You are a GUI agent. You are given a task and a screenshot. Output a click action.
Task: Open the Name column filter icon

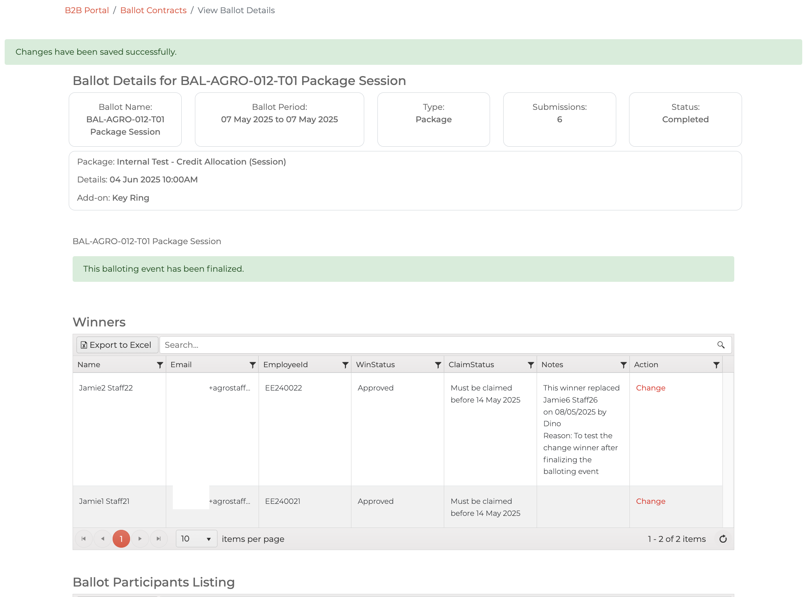160,365
